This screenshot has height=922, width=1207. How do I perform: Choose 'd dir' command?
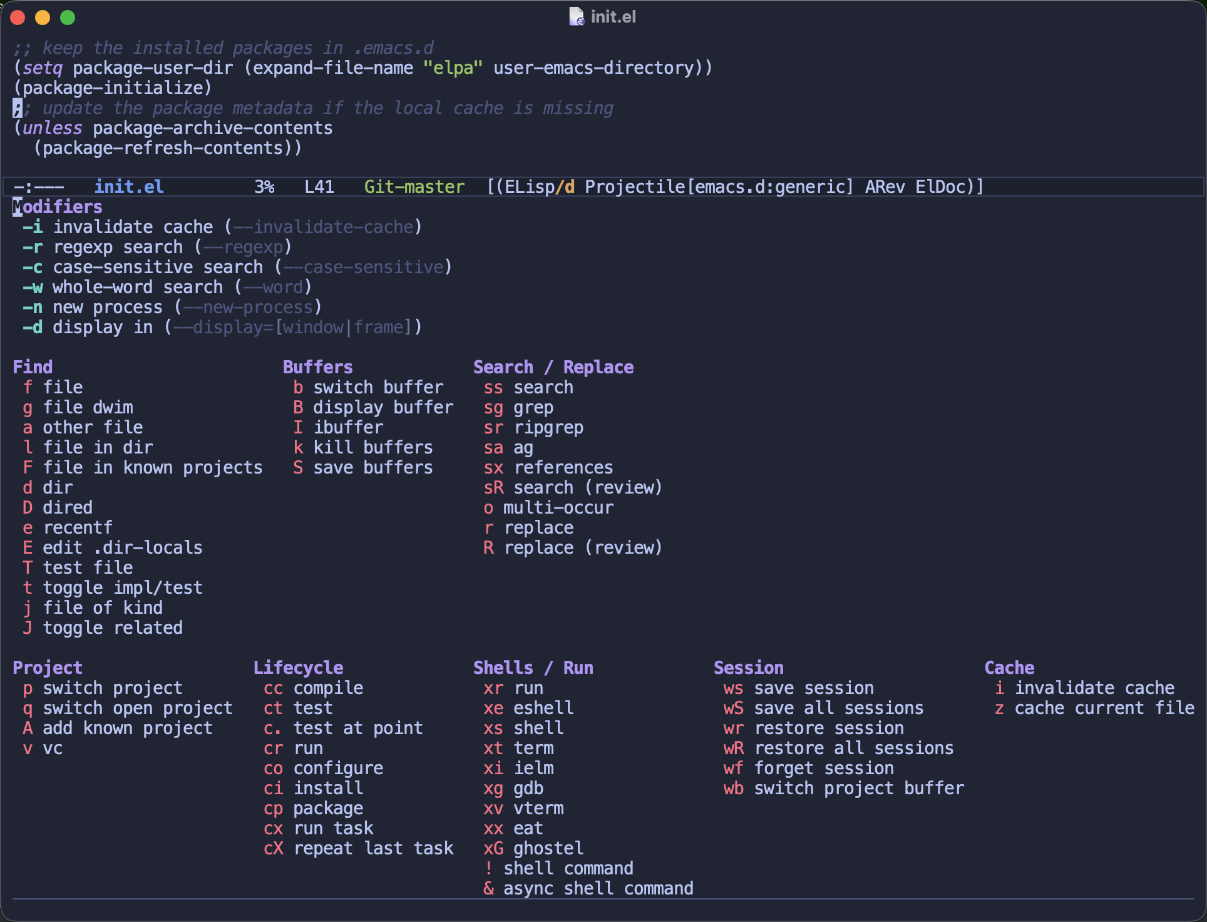tap(48, 487)
